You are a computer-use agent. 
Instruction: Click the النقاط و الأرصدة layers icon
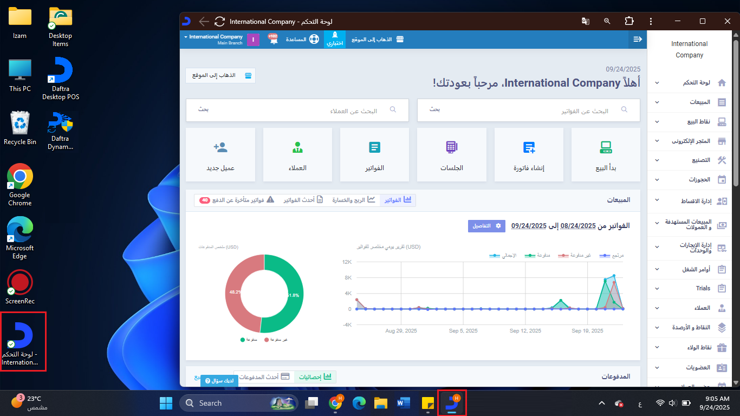point(721,328)
